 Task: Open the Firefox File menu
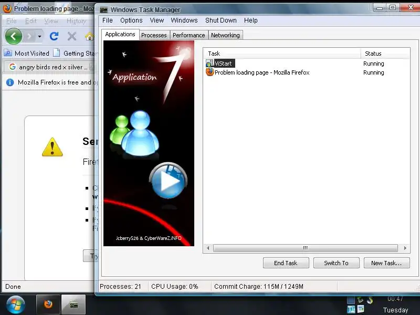(x=11, y=21)
